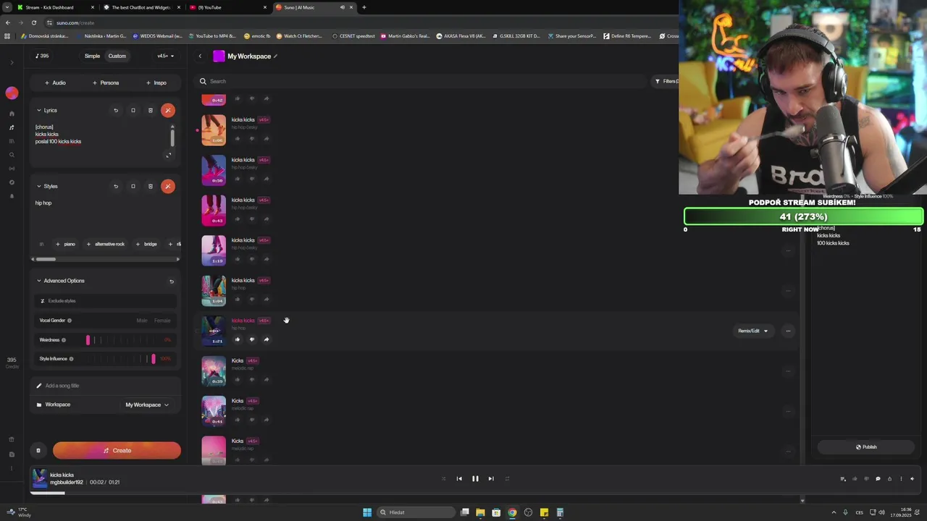Copy the lyrics with the Lyrics copy icon

[133, 111]
